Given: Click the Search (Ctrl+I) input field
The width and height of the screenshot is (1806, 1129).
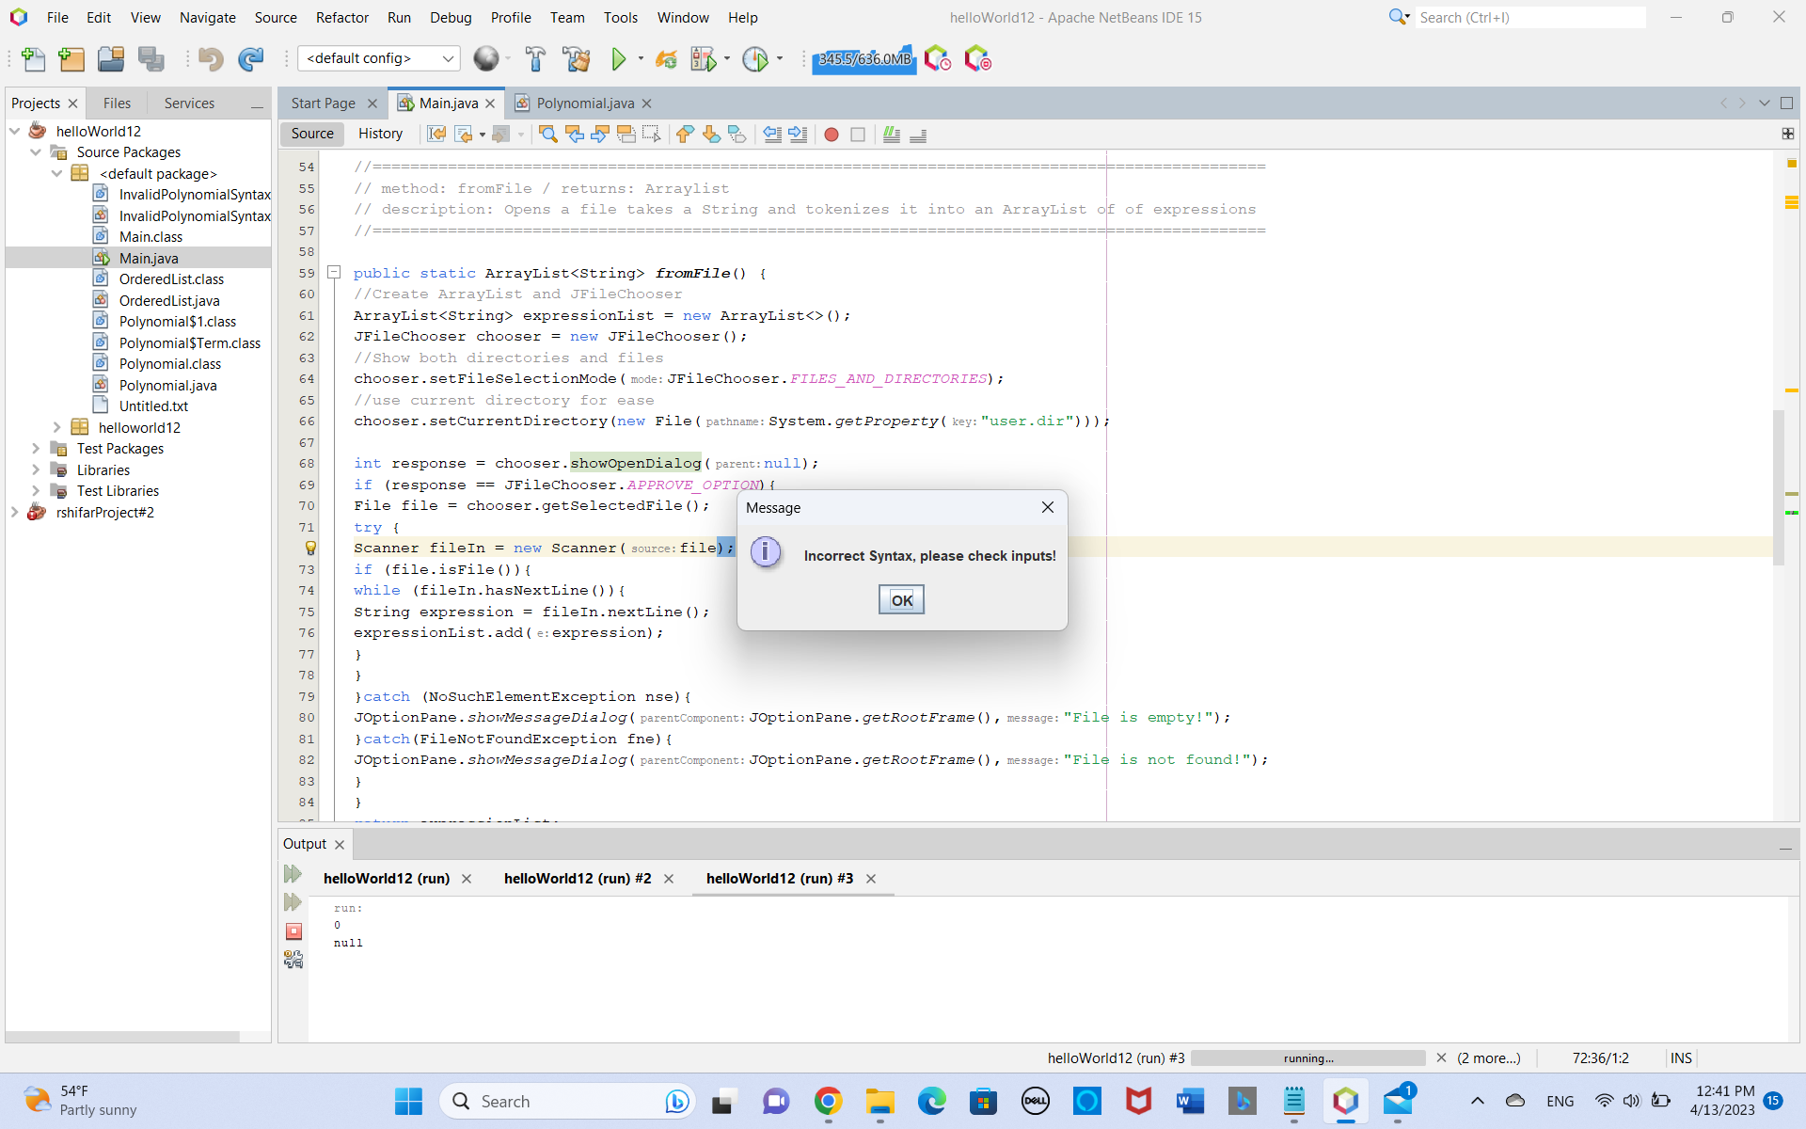Looking at the screenshot, I should 1529,17.
